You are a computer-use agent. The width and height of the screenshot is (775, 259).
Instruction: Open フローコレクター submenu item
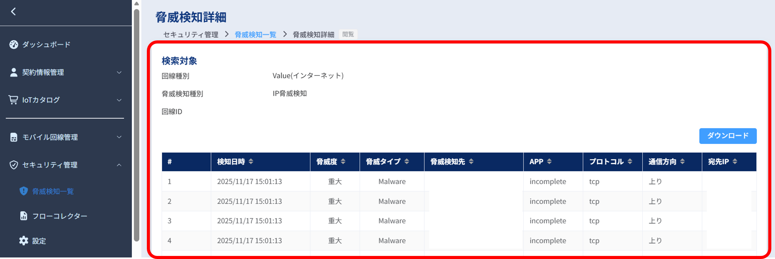click(x=60, y=216)
